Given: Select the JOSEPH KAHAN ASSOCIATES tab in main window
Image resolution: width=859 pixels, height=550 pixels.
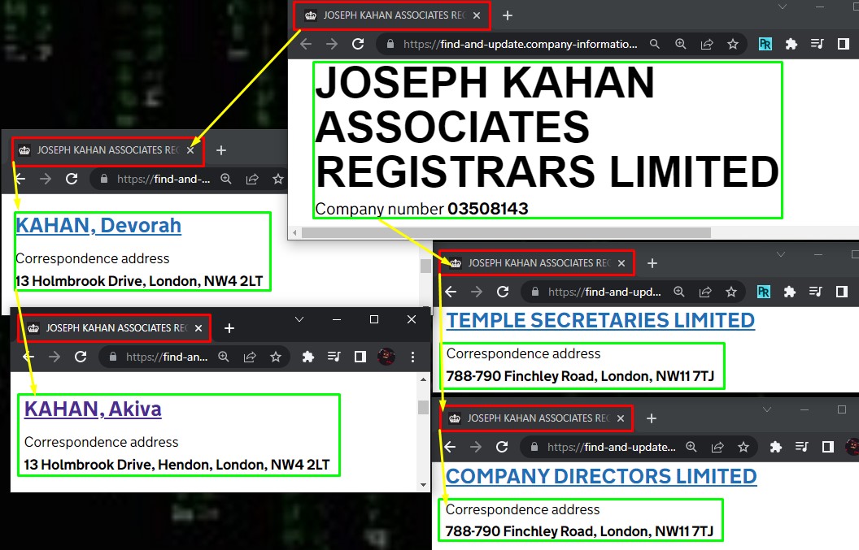Looking at the screenshot, I should [x=392, y=15].
